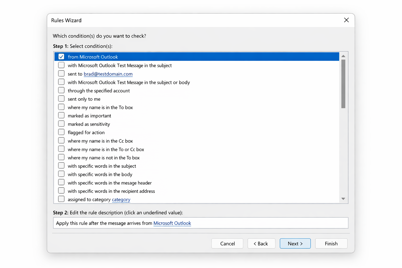Check "with Microsoft Outlook Test Message in the subject"
The image size is (402, 268).
[x=61, y=65]
